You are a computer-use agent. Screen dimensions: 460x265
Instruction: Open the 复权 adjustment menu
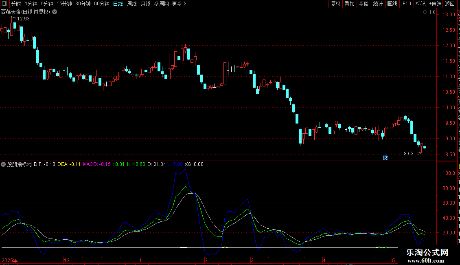[x=335, y=4]
